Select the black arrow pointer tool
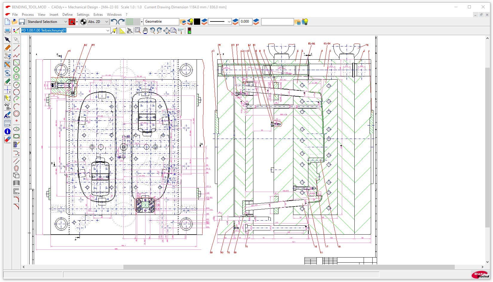Viewport: 493px width, 282px height. [x=7, y=40]
